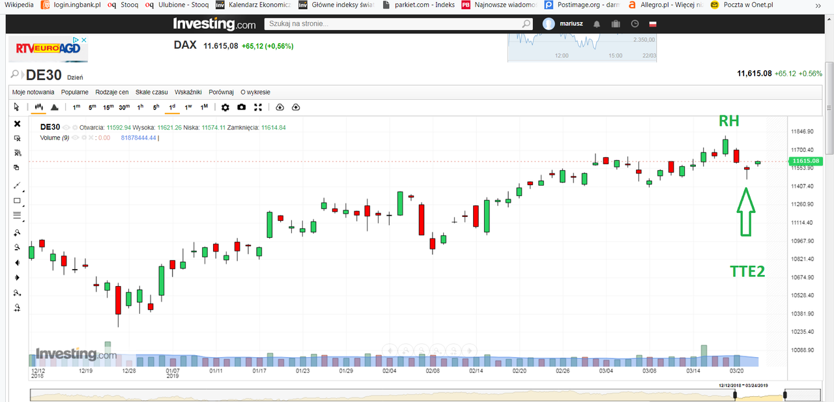The image size is (834, 402).
Task: Switch to candlestick chart type
Action: pyautogui.click(x=39, y=107)
